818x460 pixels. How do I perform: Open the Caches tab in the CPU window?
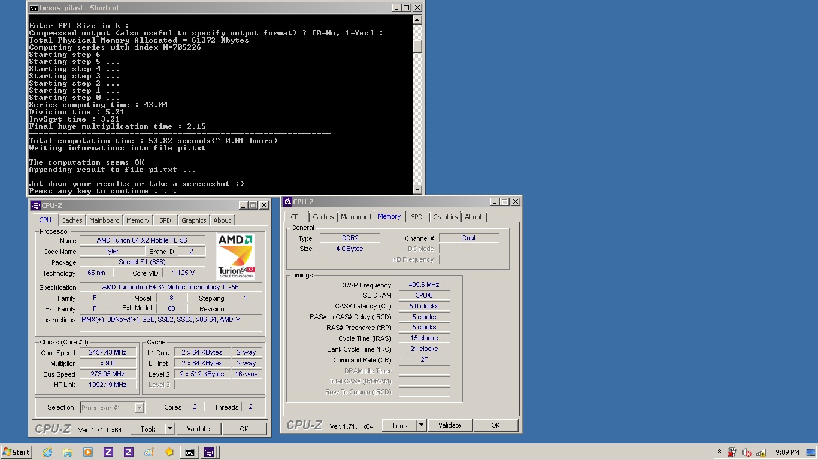(x=72, y=220)
